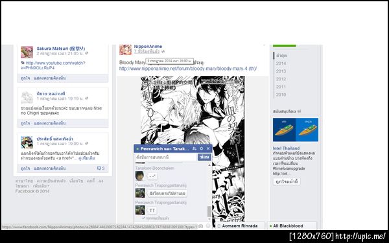This screenshot has height=243, width=389.
Task: Open the second footer link (Privacy)
Action: point(51,181)
